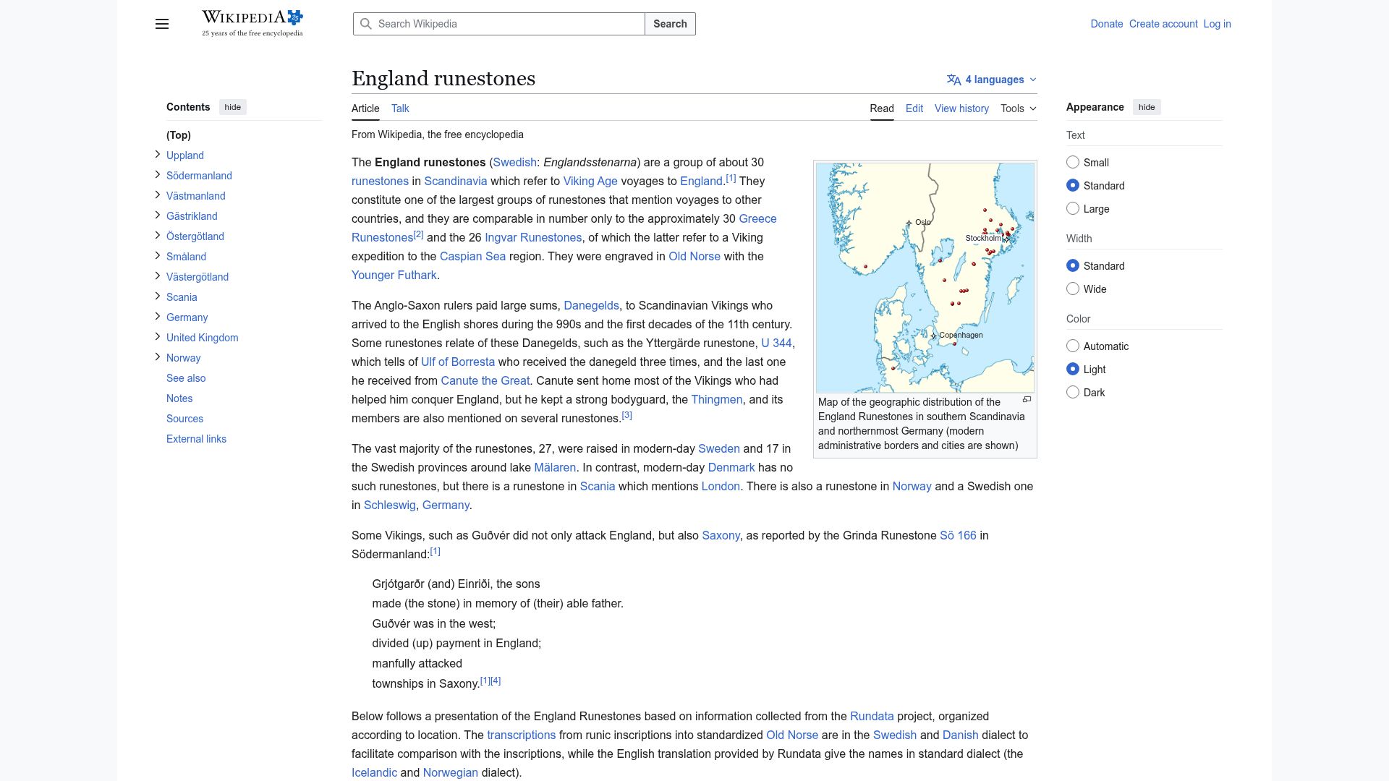The image size is (1389, 781).
Task: Go to See also in contents
Action: 186,378
